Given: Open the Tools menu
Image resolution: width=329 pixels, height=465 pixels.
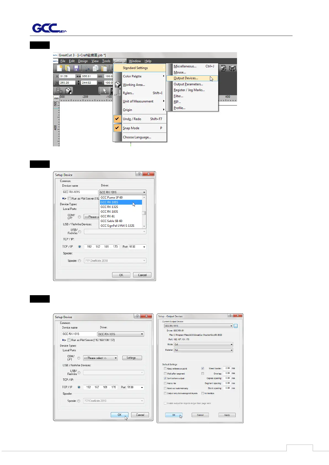Looking at the screenshot, I should coord(106,61).
